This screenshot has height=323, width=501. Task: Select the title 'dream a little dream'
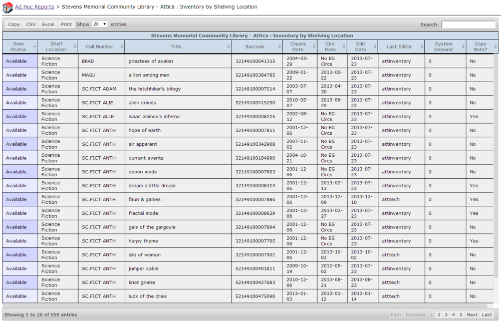[x=152, y=186]
